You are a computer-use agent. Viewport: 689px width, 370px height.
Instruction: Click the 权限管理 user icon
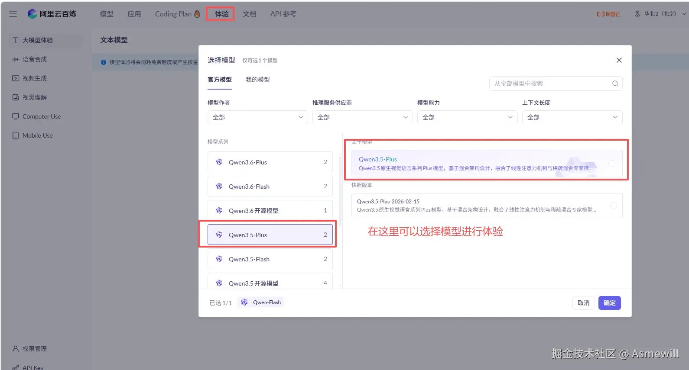click(16, 348)
